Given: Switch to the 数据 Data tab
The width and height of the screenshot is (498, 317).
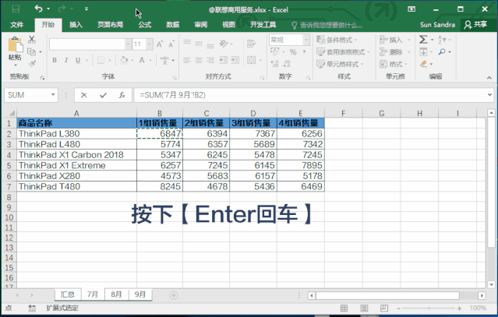Looking at the screenshot, I should coord(173,25).
